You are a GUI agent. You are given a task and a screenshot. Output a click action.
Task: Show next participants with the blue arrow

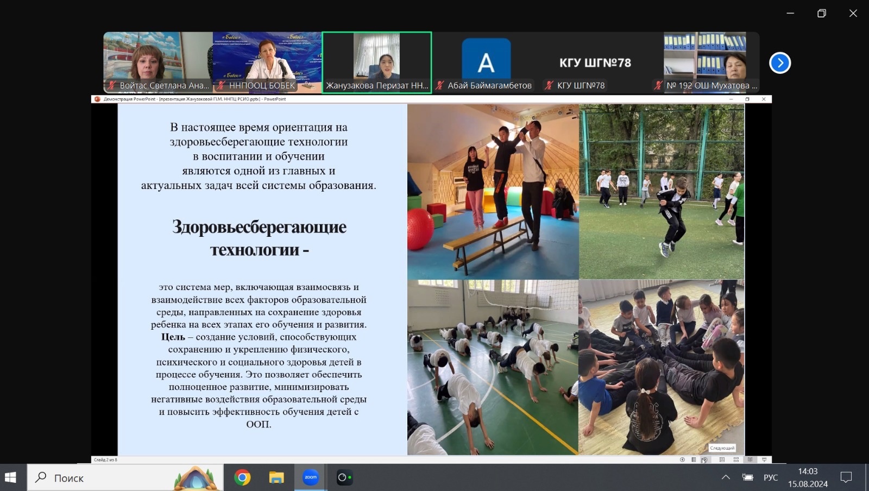click(x=780, y=63)
